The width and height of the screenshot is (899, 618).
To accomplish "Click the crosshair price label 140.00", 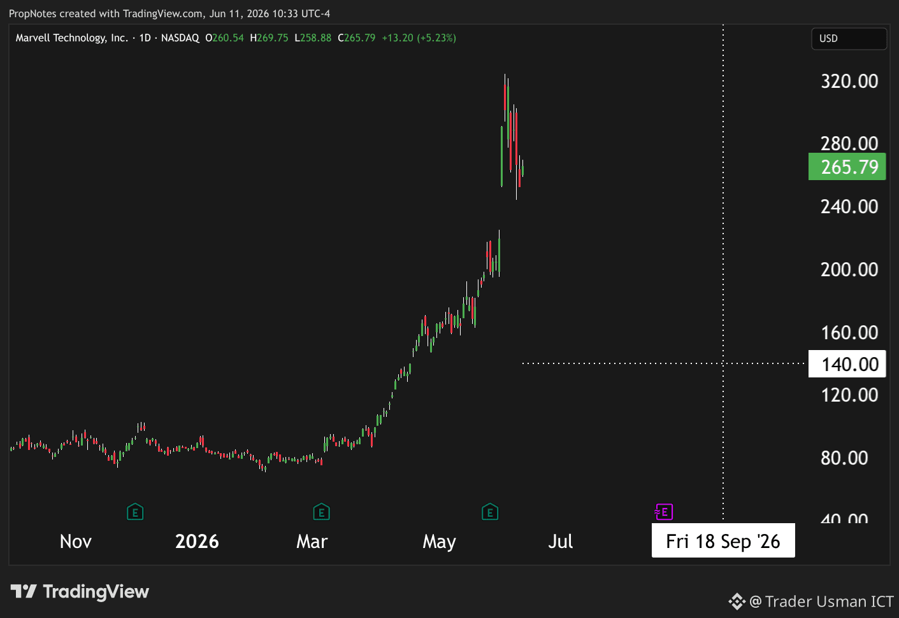I will (847, 364).
